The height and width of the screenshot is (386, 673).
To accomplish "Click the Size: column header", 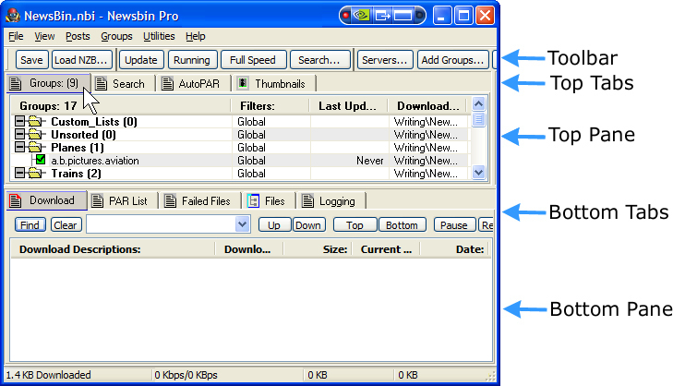I will (318, 249).
